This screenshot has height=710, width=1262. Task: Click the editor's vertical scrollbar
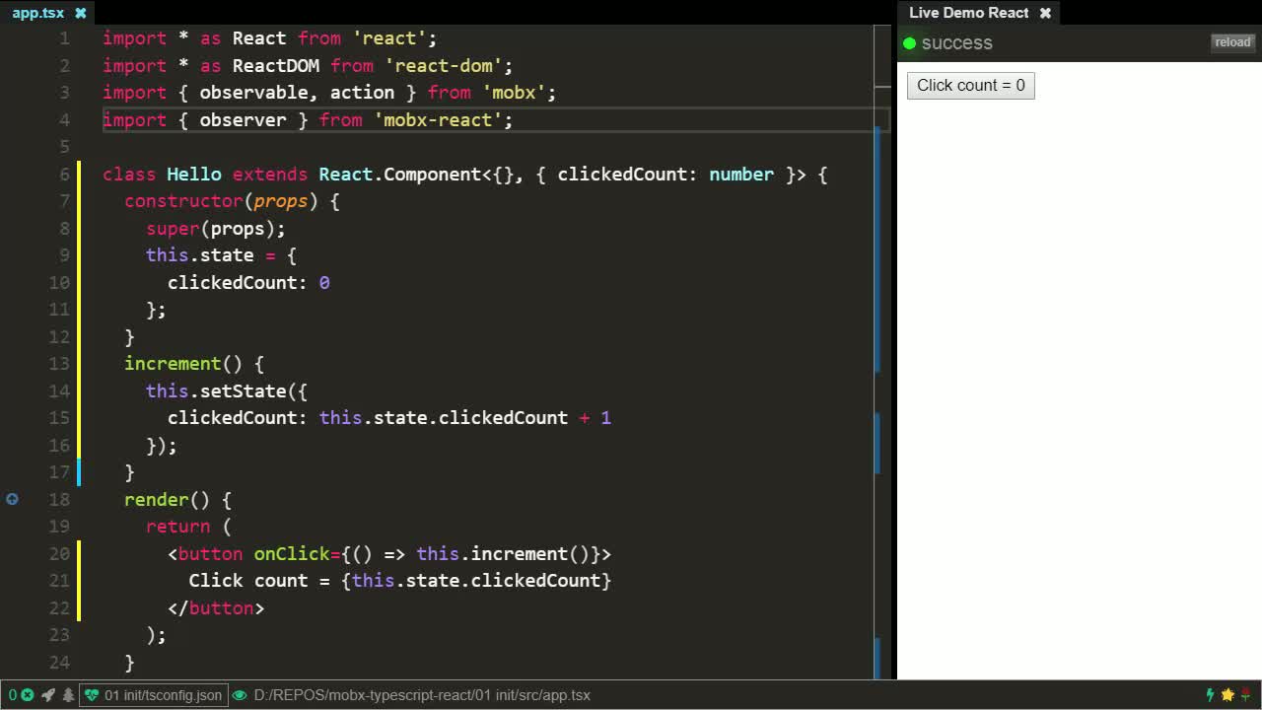tap(881, 296)
